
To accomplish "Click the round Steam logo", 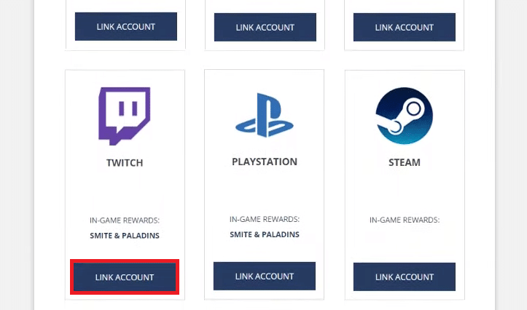I will tap(405, 116).
